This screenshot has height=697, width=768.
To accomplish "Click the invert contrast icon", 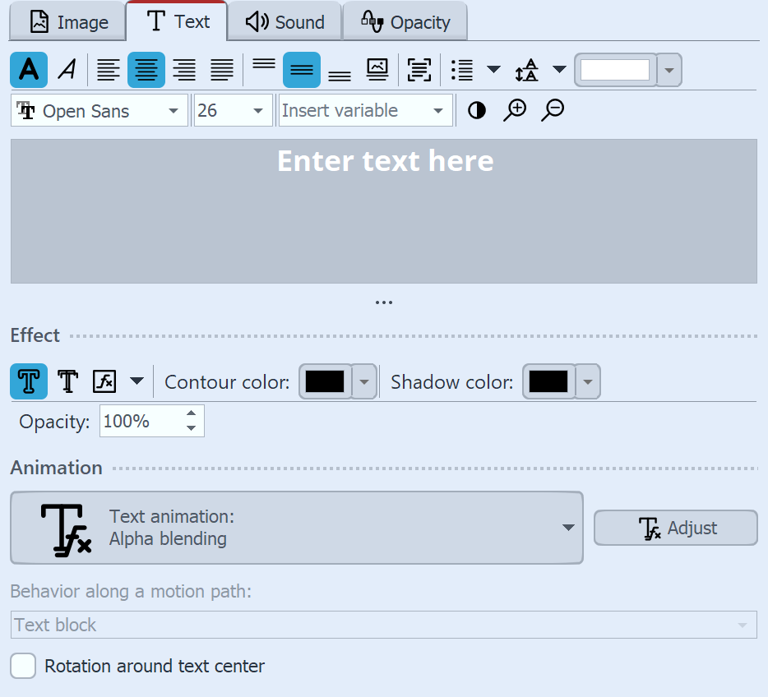I will click(476, 109).
